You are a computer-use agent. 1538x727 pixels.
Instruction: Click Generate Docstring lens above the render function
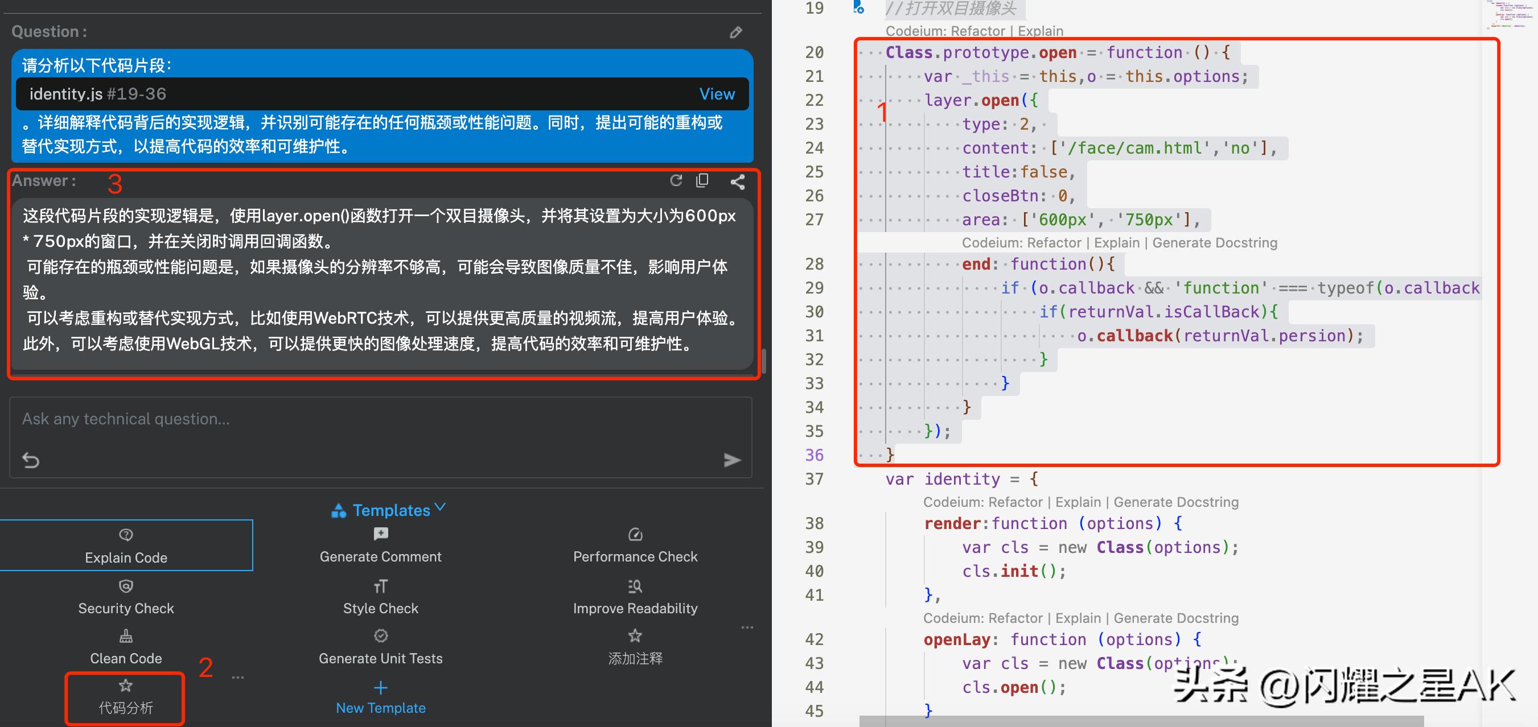point(1175,502)
